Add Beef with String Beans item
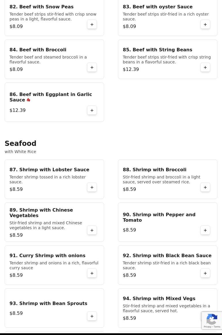Screen dimensions: 222x335 click(x=205, y=67)
